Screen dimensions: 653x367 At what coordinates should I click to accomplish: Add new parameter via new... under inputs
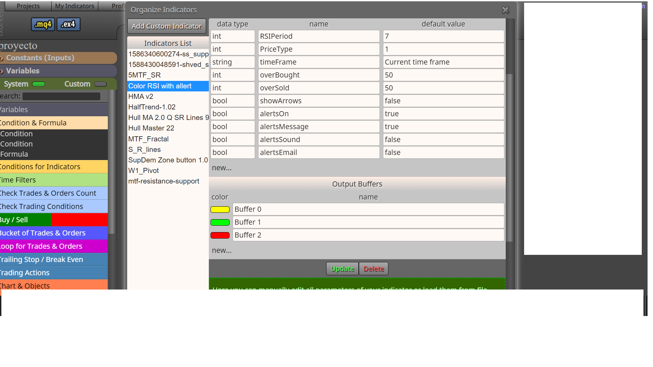(222, 168)
